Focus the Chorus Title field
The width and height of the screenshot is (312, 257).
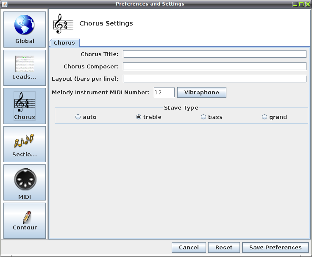click(214, 54)
